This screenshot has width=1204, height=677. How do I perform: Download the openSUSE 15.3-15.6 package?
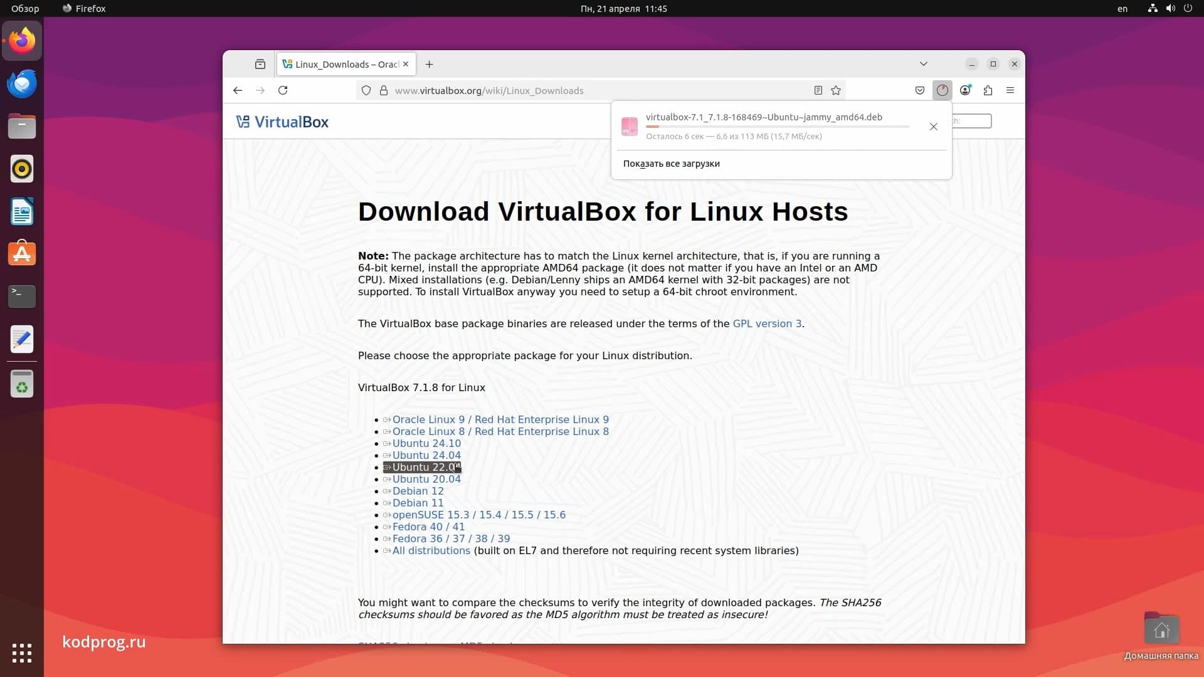[x=478, y=515]
